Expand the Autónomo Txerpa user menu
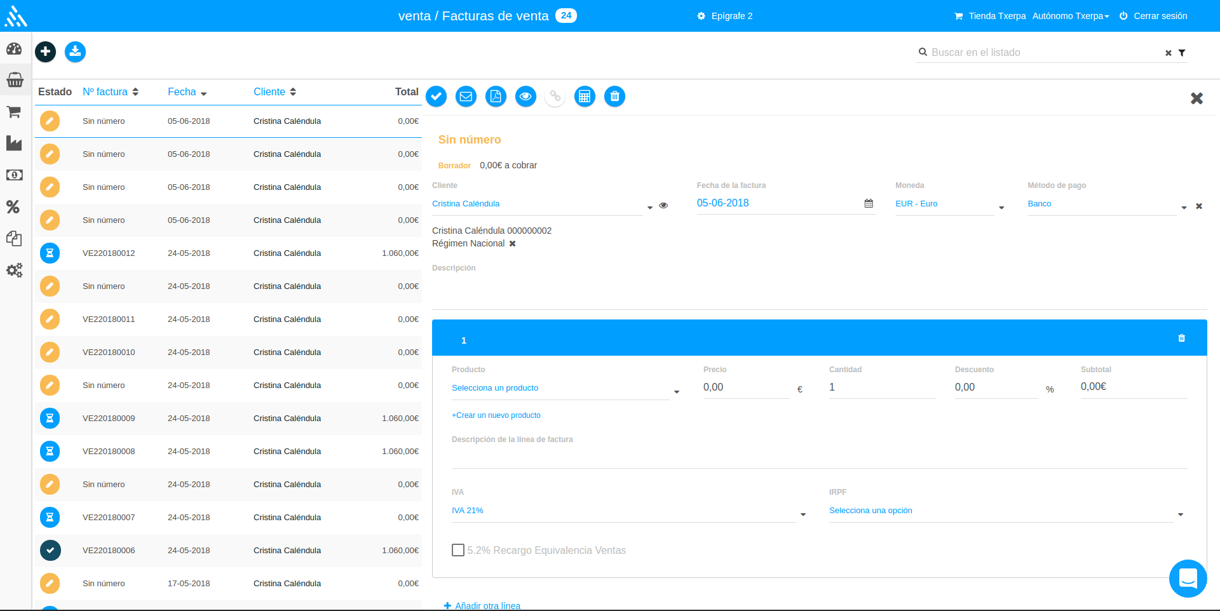This screenshot has width=1220, height=611. click(x=1071, y=16)
